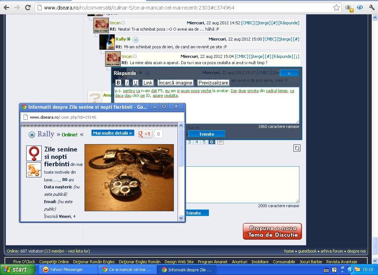Click Google +1 button in popup
The width and height of the screenshot is (378, 275).
[x=145, y=134]
